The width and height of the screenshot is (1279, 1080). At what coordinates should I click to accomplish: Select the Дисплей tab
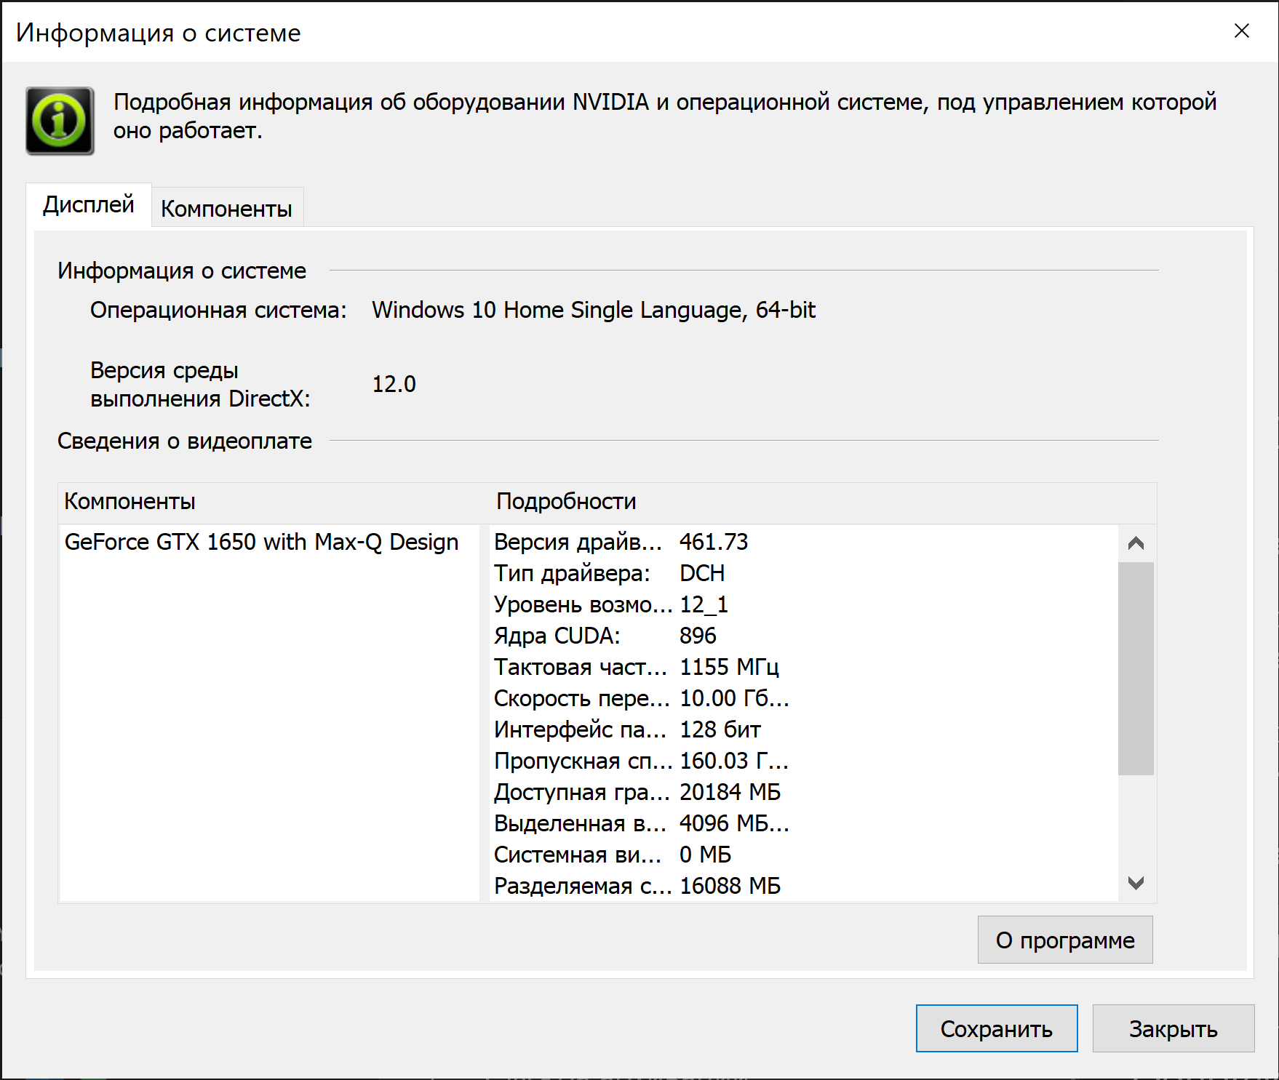[x=89, y=204]
